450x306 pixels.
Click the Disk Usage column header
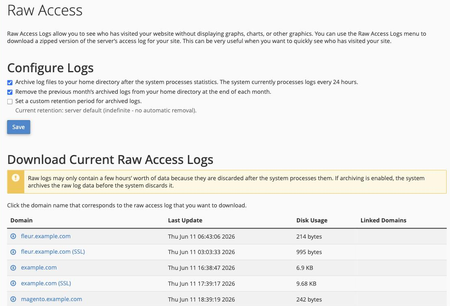(312, 220)
